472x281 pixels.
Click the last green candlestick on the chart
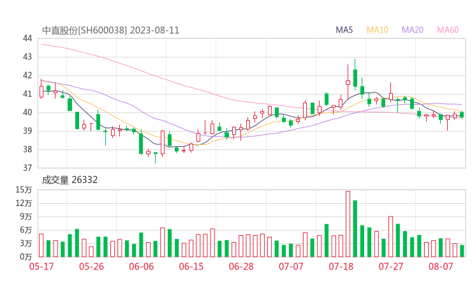pos(462,114)
